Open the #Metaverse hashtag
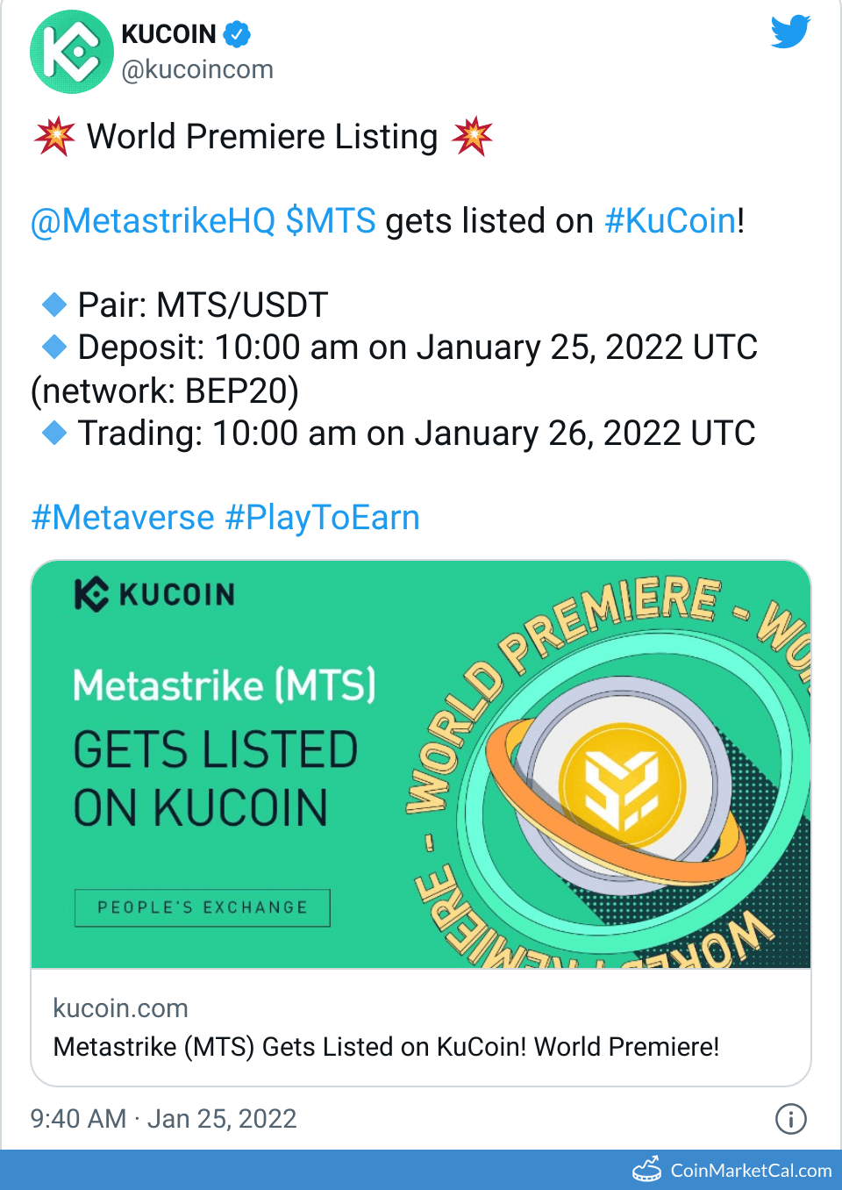 pos(123,518)
